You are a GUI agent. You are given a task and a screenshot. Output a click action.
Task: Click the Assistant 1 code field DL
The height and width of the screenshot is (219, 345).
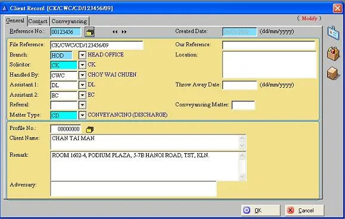tap(64, 85)
